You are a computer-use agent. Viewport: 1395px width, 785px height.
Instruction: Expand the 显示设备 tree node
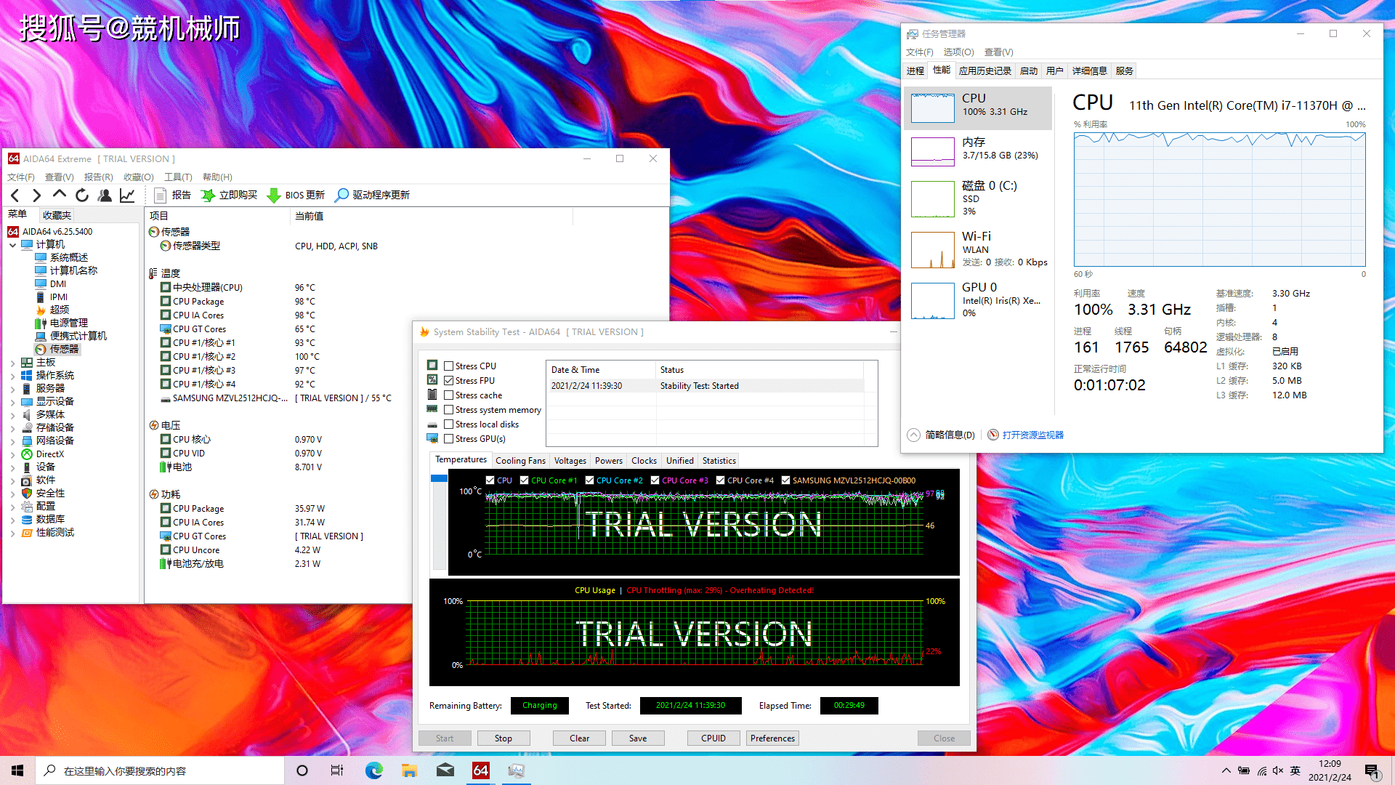coord(13,402)
